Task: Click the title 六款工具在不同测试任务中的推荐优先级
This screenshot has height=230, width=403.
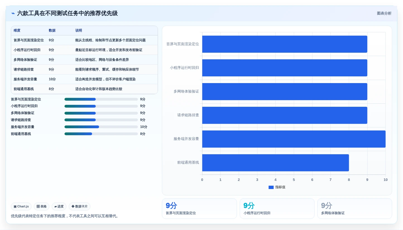Action: [x=67, y=13]
